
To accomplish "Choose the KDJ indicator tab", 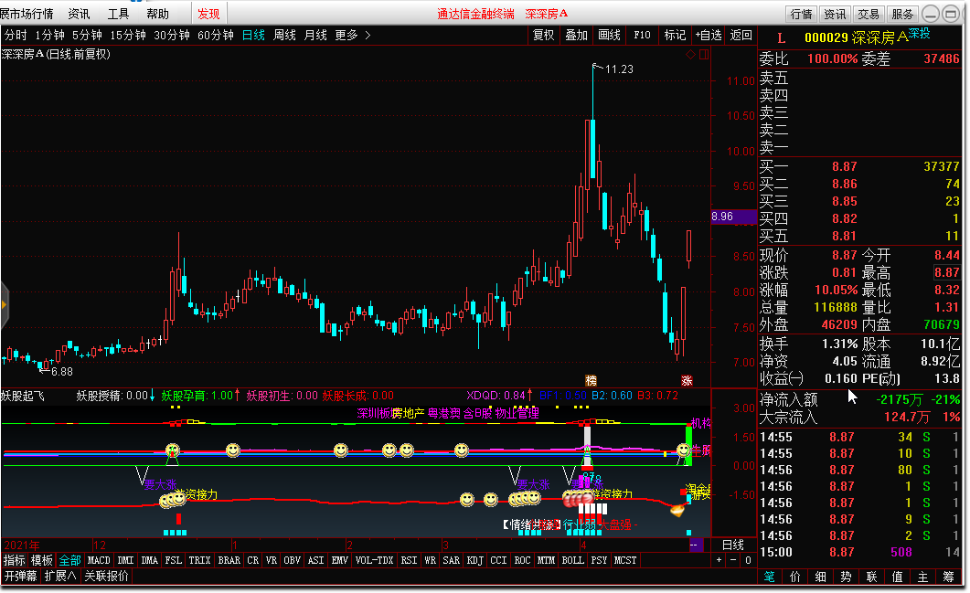I will click(x=474, y=560).
